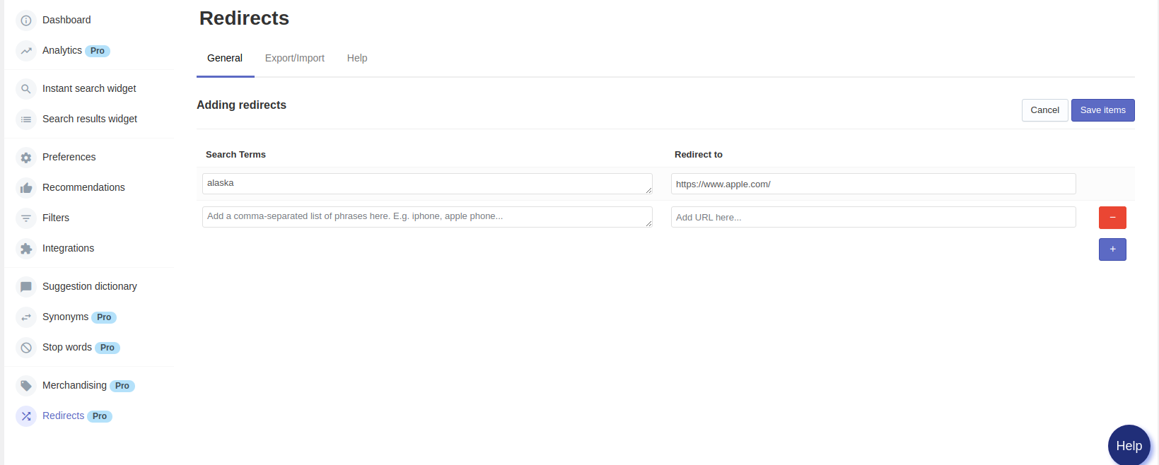
Task: Click Save items
Action: tap(1102, 110)
